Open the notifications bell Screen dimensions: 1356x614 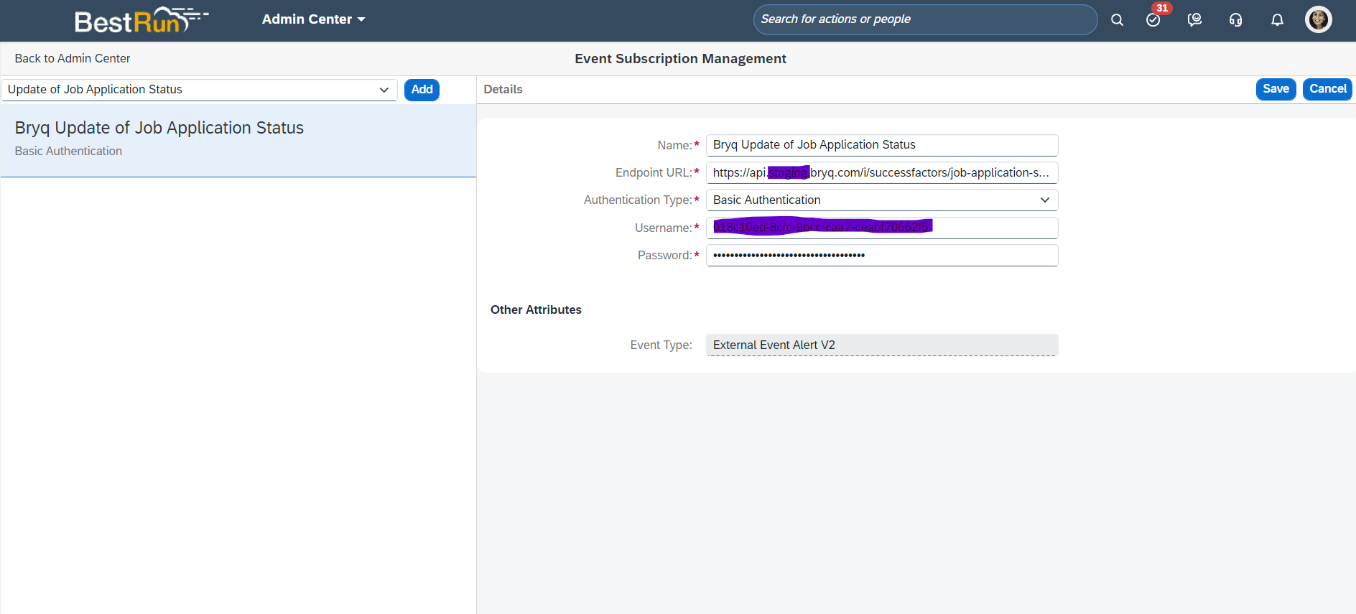[1277, 20]
